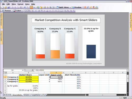Click the 'Up for grabs' cell
The height and width of the screenshot is (99, 132).
[x=13, y=86]
